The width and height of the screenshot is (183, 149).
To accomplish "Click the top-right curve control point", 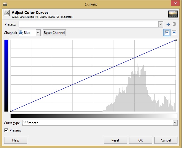I will (176, 40).
